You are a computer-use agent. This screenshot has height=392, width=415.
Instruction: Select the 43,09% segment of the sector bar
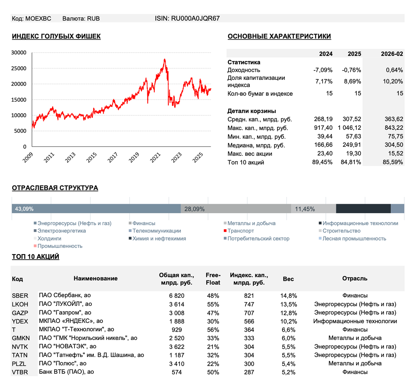click(96, 209)
